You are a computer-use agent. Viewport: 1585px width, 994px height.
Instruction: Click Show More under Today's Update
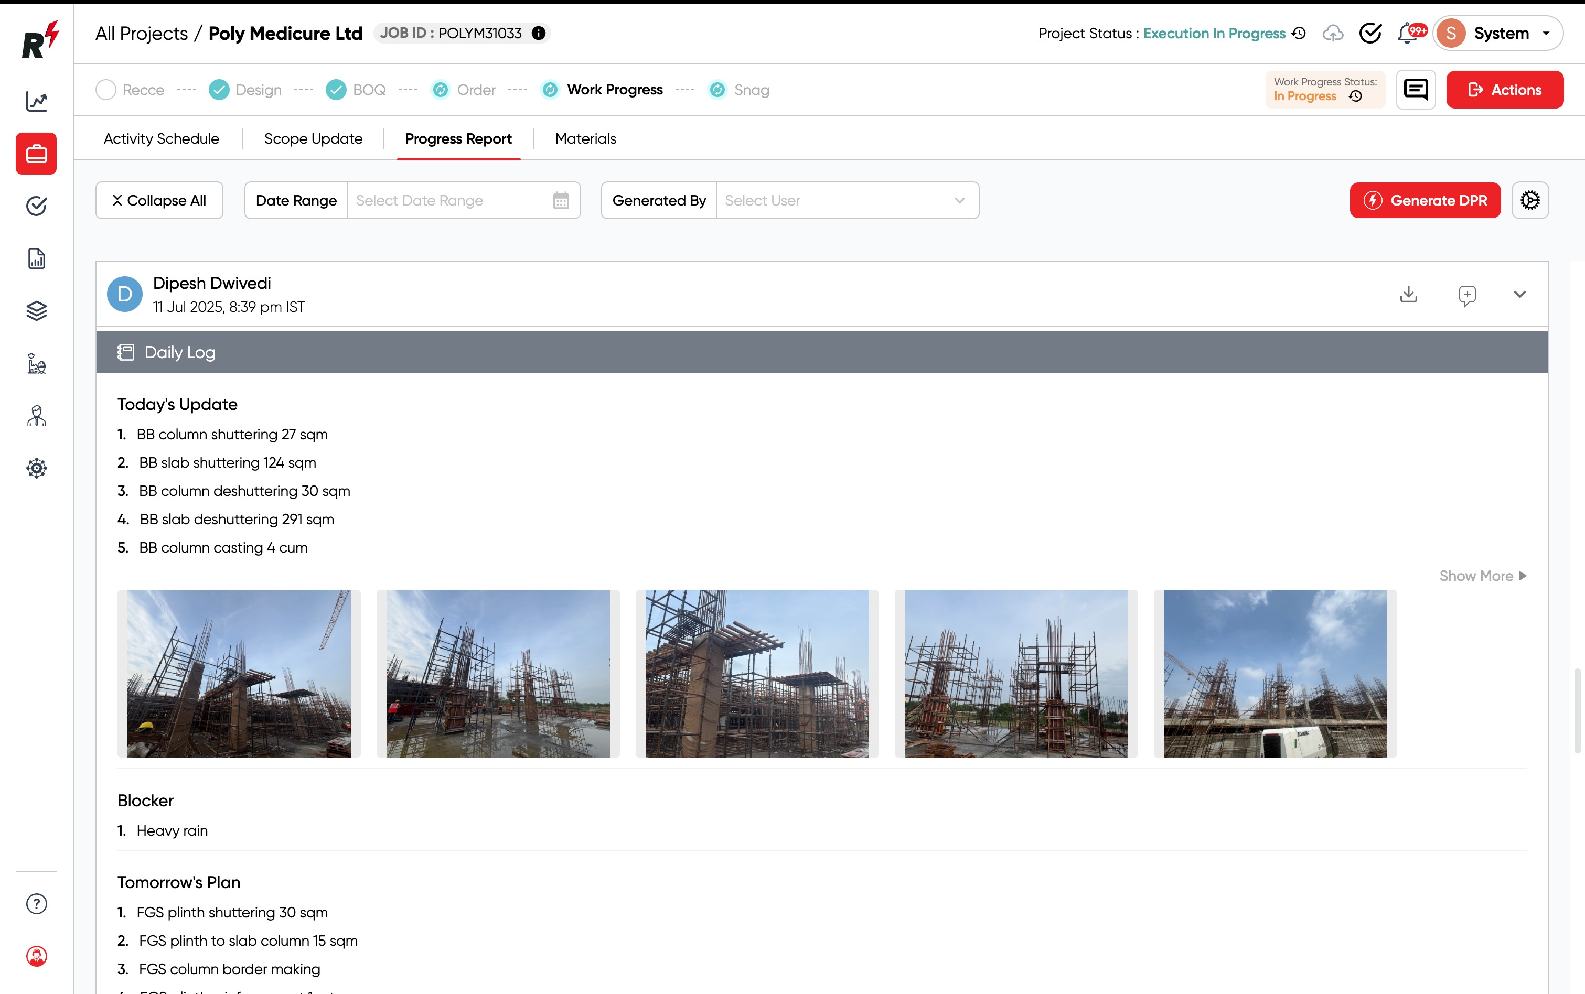pyautogui.click(x=1482, y=575)
